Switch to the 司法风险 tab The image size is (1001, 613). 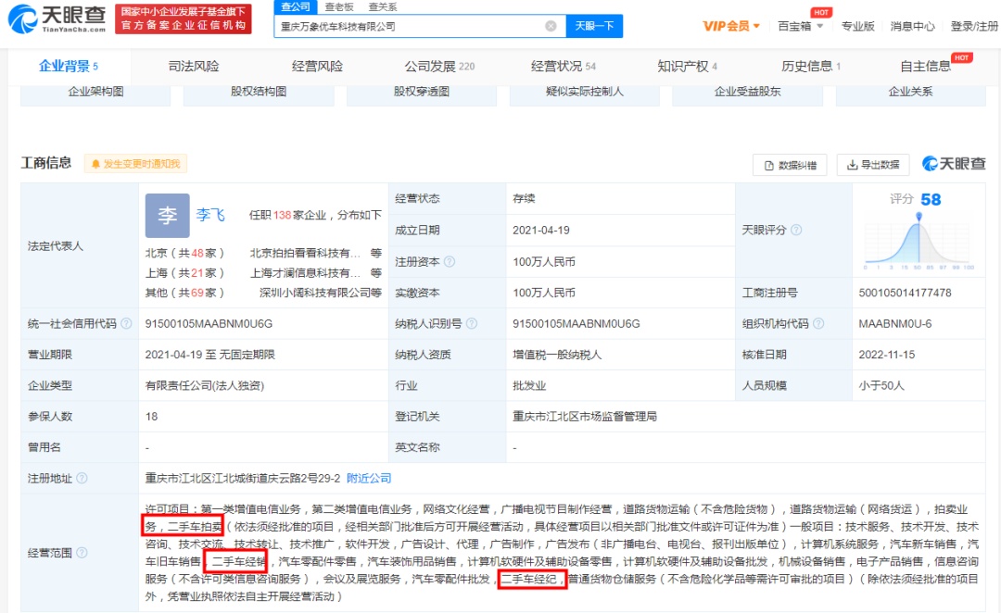pos(194,67)
